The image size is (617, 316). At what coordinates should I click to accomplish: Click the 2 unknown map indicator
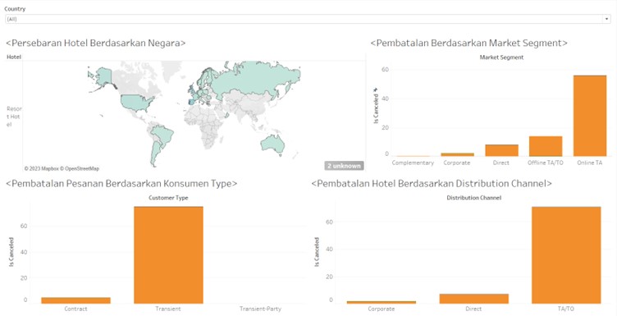(345, 166)
